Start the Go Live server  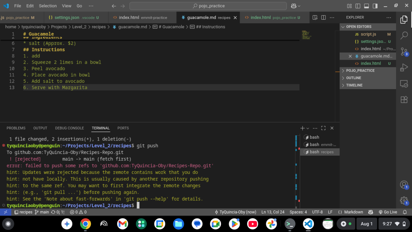[388, 212]
